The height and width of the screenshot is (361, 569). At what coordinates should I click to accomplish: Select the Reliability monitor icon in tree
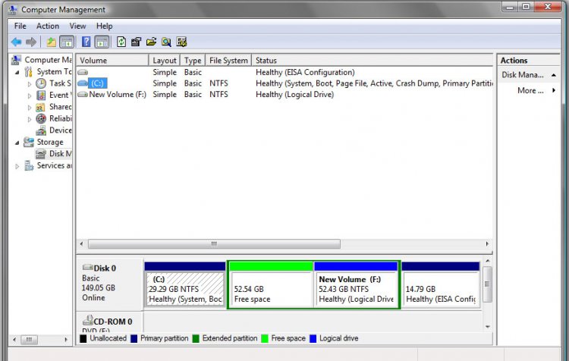[x=41, y=118]
